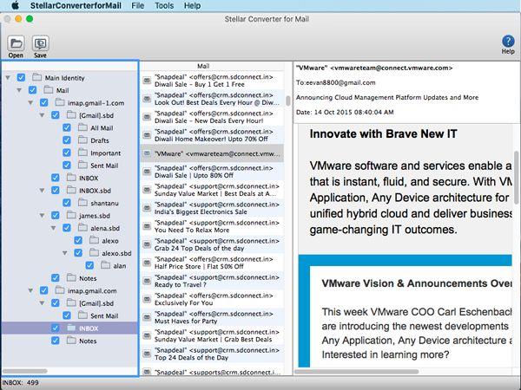Open the StellarConverterforMail app menu

click(x=76, y=6)
